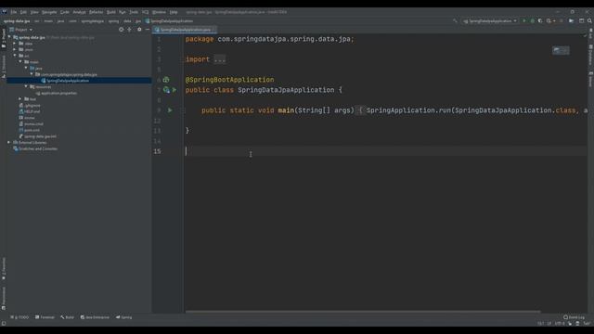Open the Code menu

65,12
